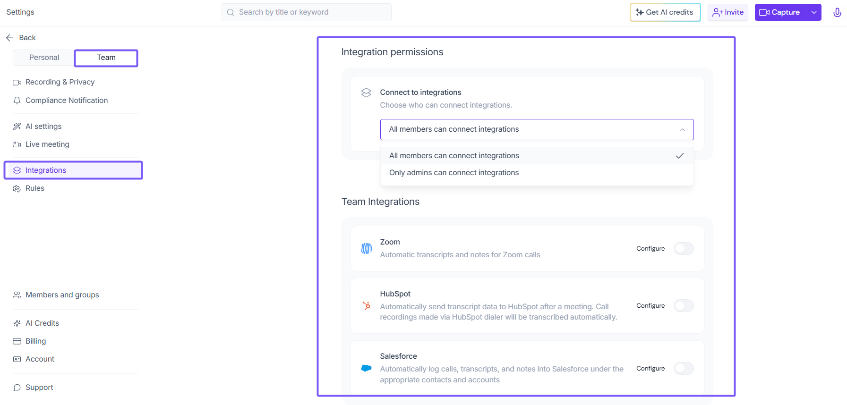Expand the Capture button dropdown arrow
Viewport: 847px width, 405px height.
pyautogui.click(x=813, y=12)
